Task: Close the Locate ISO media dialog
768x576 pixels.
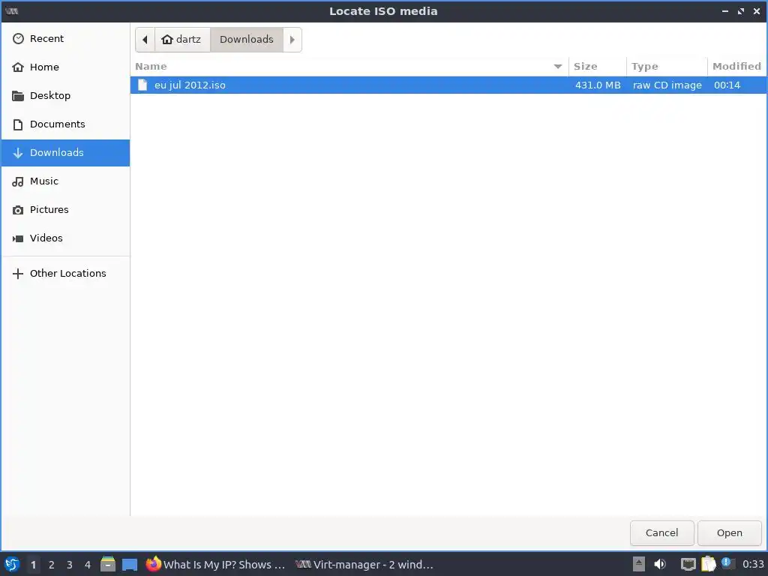Action: [757, 11]
